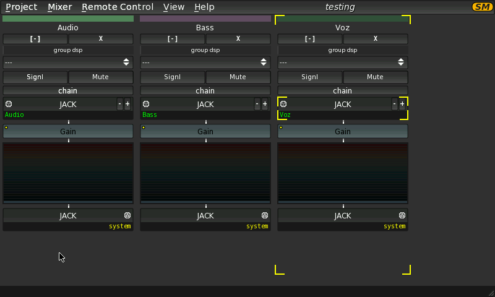The width and height of the screenshot is (495, 297).
Task: Click the green 'Voz' input port label
Action: pyautogui.click(x=285, y=114)
